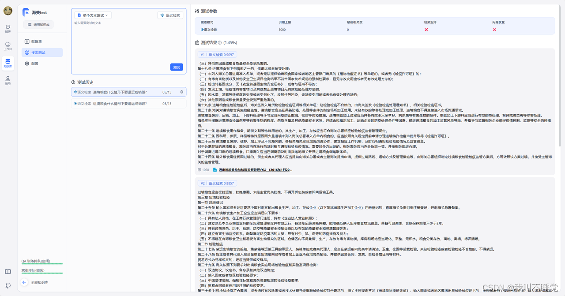Click the test text input area
This screenshot has height=296, width=565.
click(128, 44)
